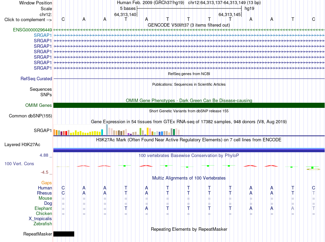Select the OMIM Genes label
The image size is (325, 242).
coord(38,105)
